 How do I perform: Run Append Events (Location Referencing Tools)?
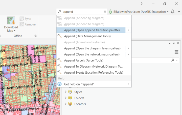94,72
